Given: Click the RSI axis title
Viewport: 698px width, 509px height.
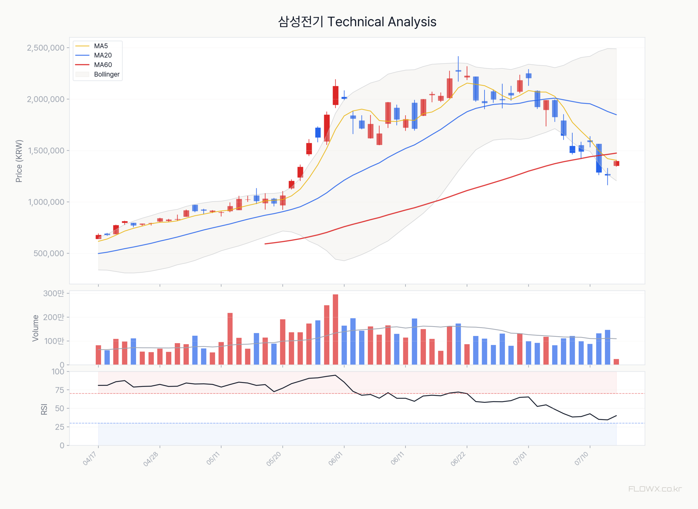Looking at the screenshot, I should [x=44, y=409].
